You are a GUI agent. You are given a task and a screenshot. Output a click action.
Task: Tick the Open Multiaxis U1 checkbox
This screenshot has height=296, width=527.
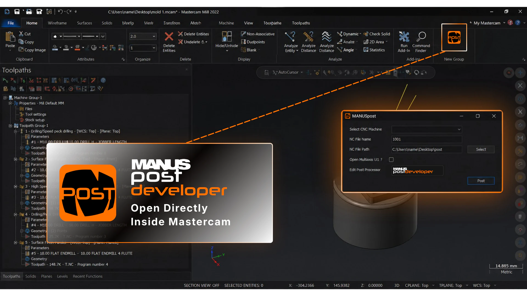(391, 160)
